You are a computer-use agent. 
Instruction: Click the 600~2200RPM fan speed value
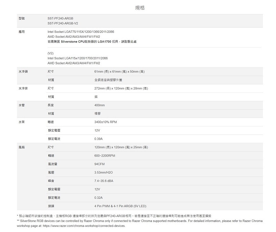point(105,156)
